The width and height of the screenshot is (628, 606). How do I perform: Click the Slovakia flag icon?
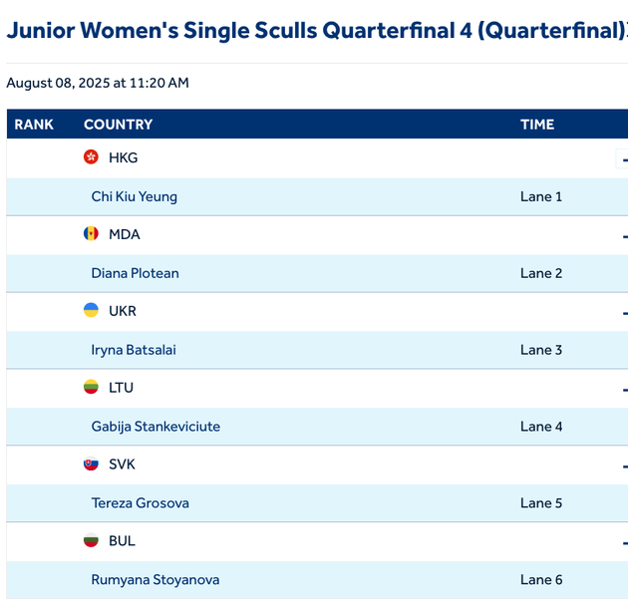(91, 464)
